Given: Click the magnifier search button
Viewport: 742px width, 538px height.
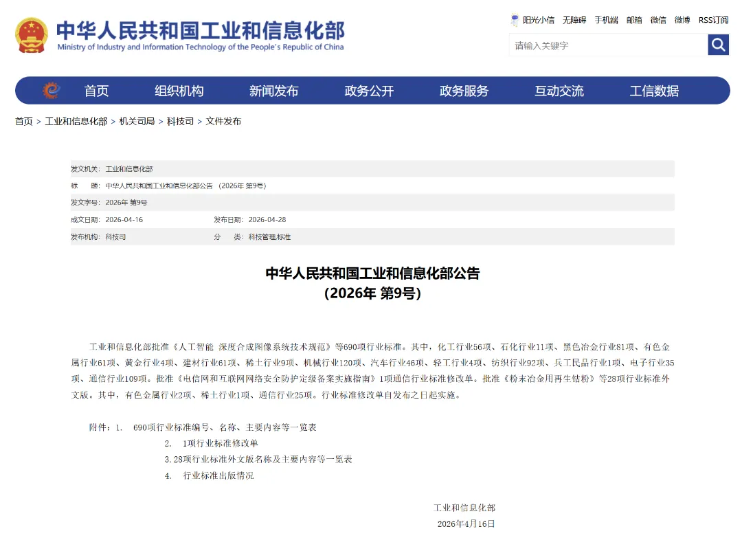Looking at the screenshot, I should click(x=718, y=45).
